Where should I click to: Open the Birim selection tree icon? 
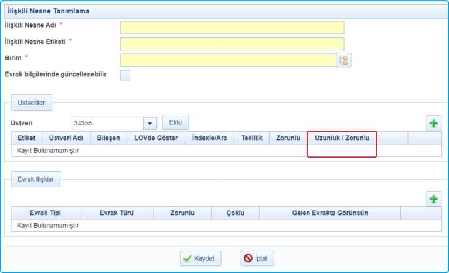point(343,60)
